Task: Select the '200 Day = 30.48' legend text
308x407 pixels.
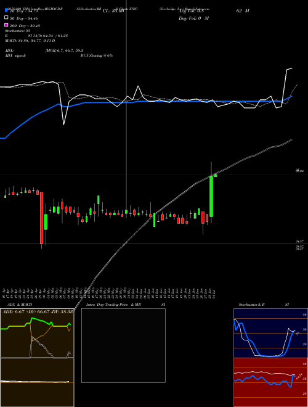Action: [25, 26]
